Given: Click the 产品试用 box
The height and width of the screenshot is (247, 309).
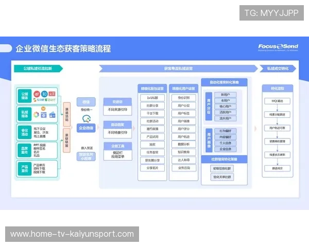Looking at the screenshot, I should coord(152,137).
